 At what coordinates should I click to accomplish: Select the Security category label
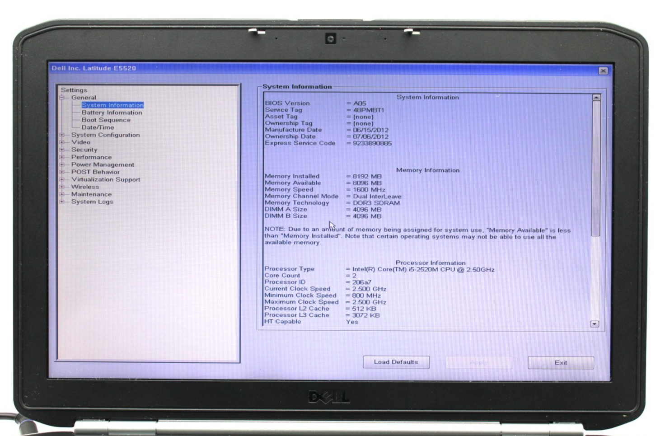click(84, 150)
